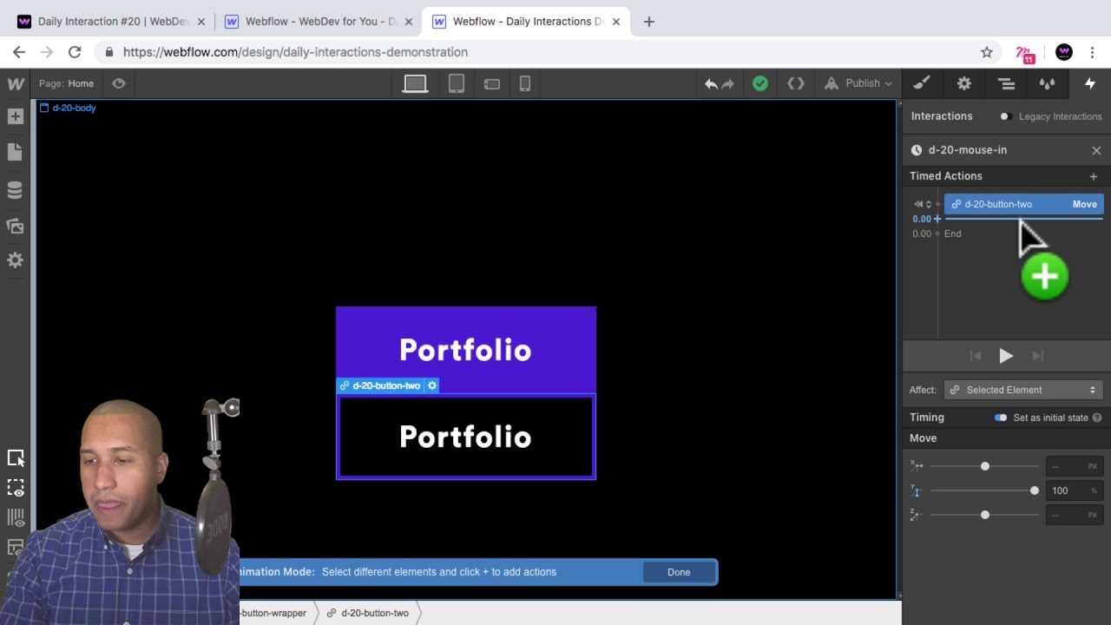
Task: Switch to Mobile landscape breakpoint
Action: (x=492, y=84)
